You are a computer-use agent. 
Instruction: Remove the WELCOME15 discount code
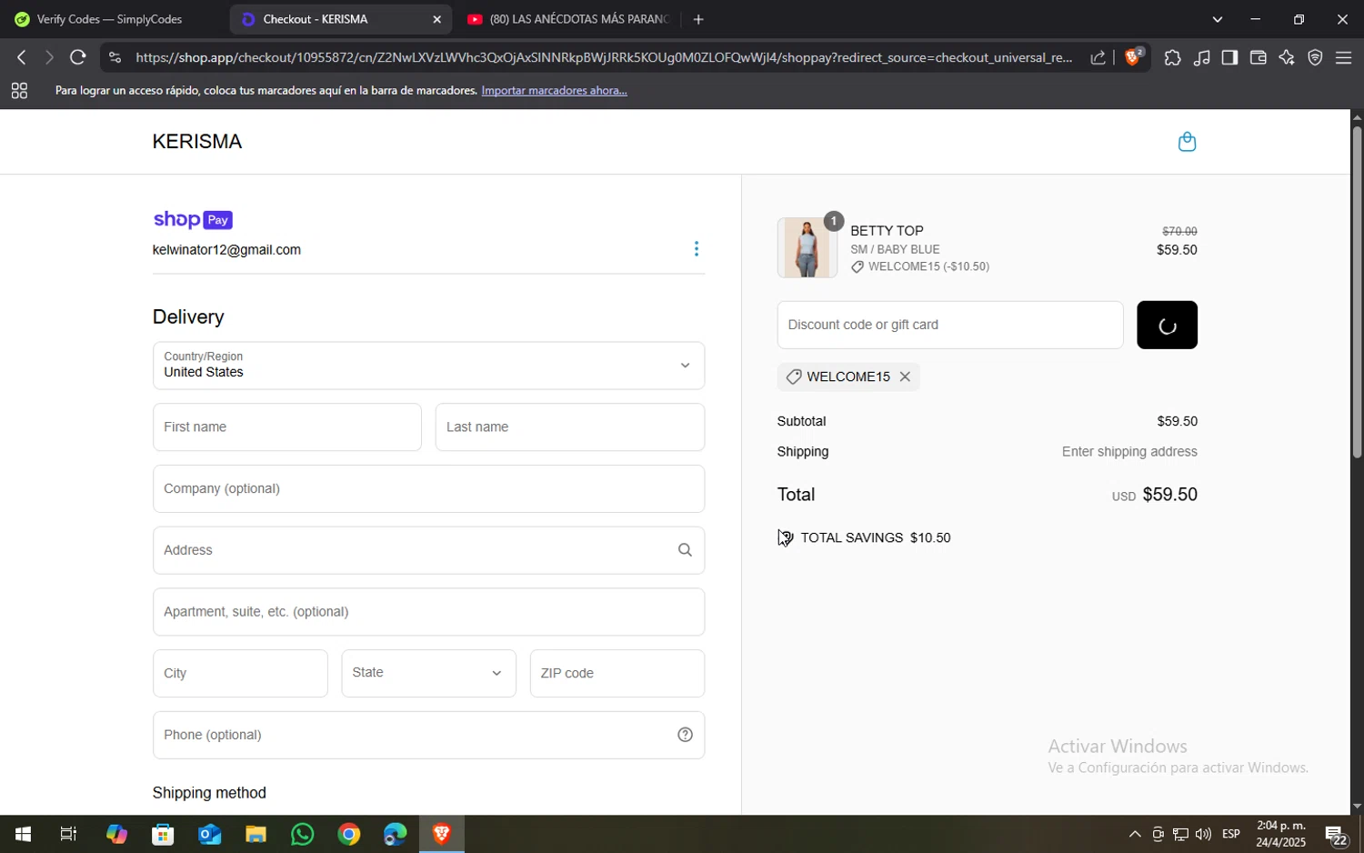pyautogui.click(x=905, y=376)
